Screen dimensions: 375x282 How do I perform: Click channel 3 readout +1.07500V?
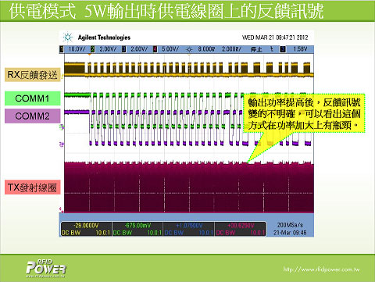tap(189, 226)
